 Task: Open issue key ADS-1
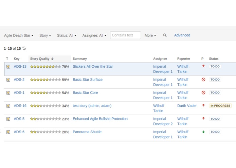tap(19, 93)
